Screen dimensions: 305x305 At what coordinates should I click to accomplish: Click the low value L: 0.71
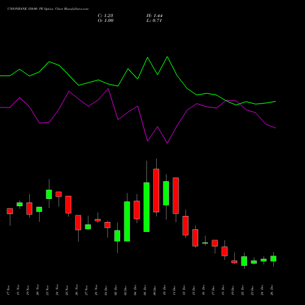pyautogui.click(x=154, y=21)
